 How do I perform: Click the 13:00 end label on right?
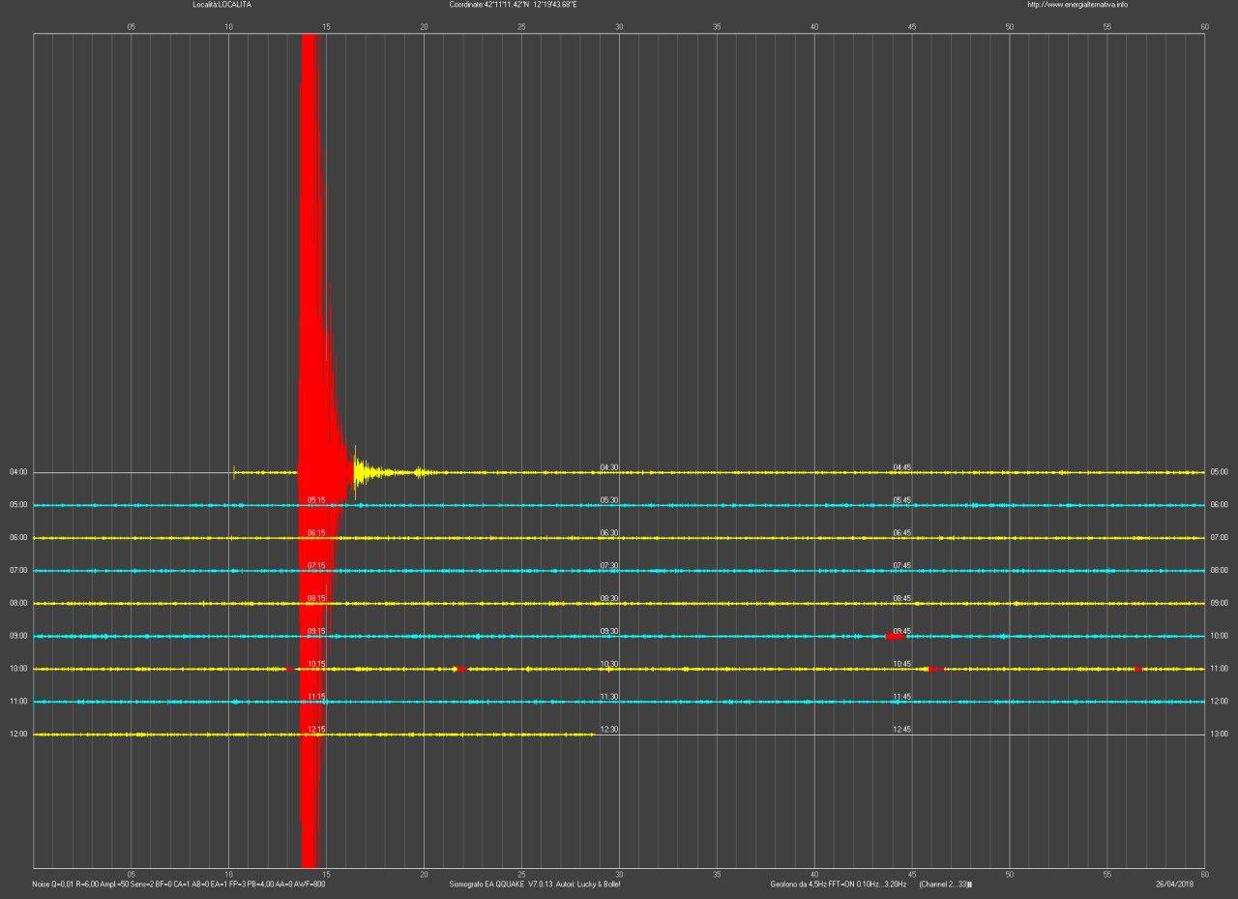tap(1219, 734)
